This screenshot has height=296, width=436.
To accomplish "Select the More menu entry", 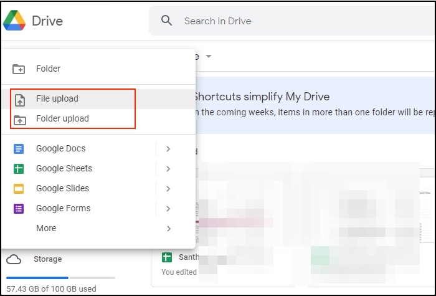I will click(x=46, y=229).
